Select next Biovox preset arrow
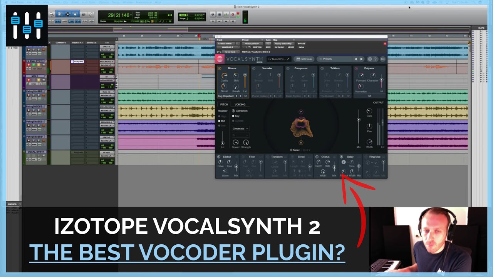This screenshot has width=493, height=277. coord(241,96)
